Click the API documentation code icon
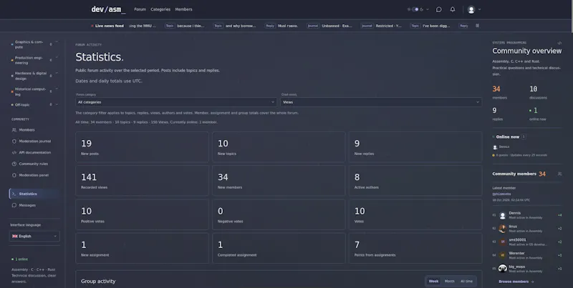 click(14, 152)
